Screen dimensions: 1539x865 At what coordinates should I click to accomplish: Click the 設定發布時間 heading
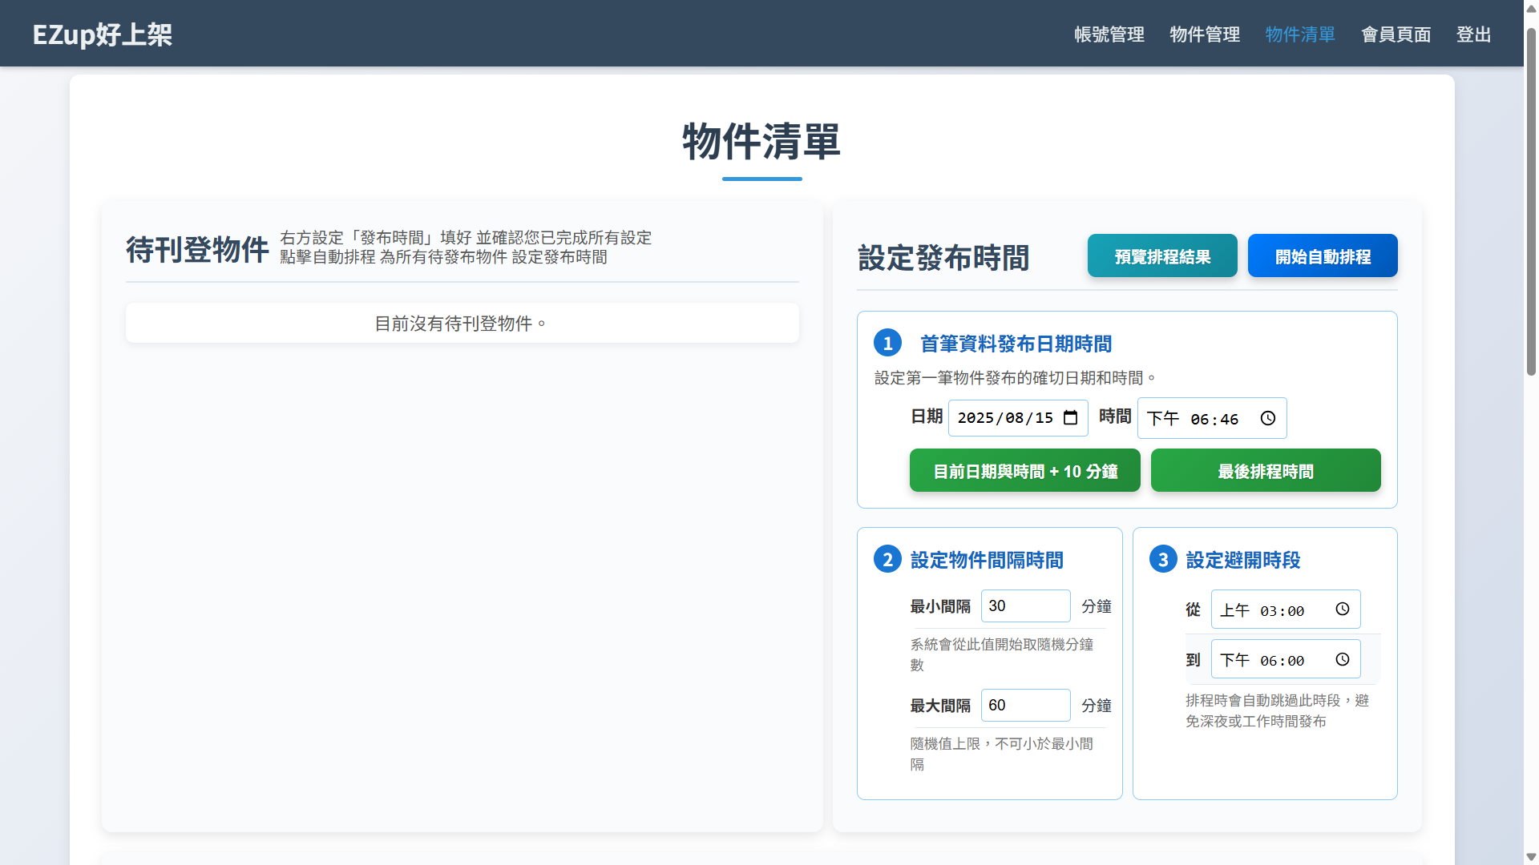(x=943, y=258)
